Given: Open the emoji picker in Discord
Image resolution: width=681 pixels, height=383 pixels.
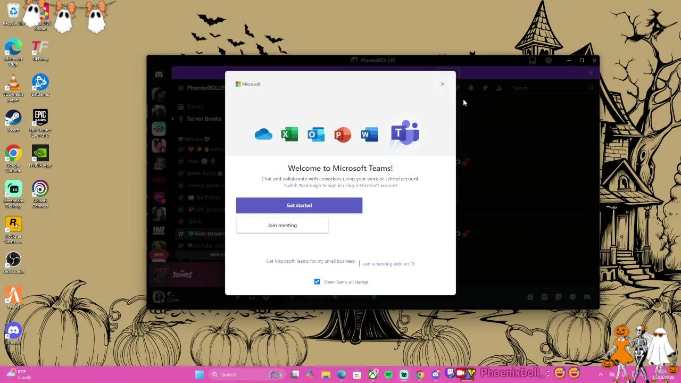Looking at the screenshot, I should (572, 297).
